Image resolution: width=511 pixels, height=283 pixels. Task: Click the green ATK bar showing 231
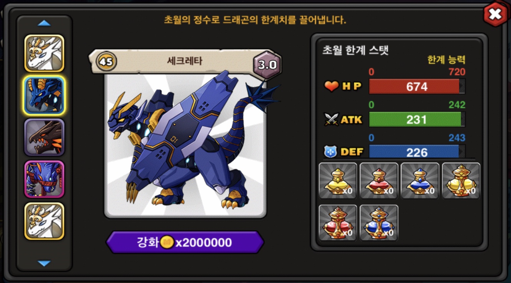coord(417,119)
